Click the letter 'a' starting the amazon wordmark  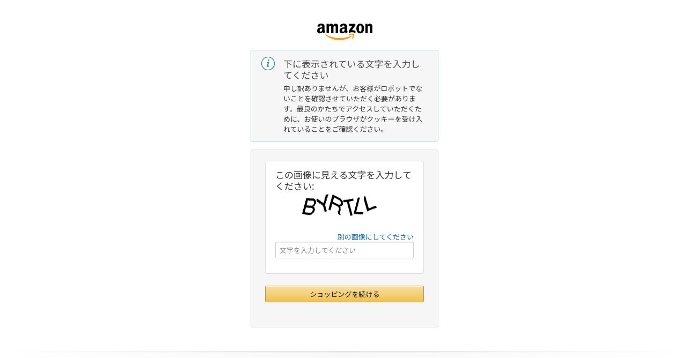coord(321,29)
